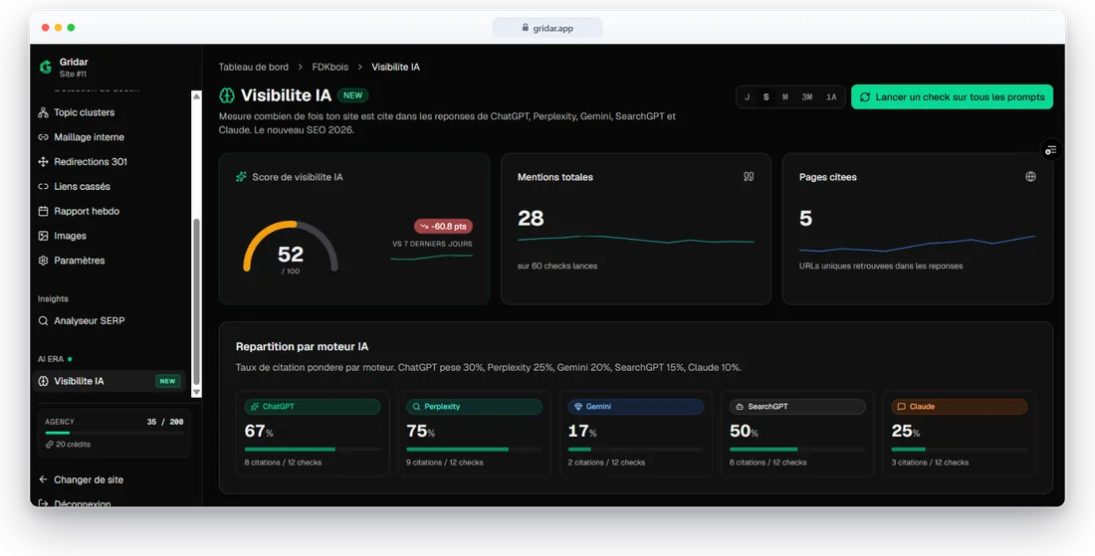Click the Gemini diamond icon in its badge
The height and width of the screenshot is (556, 1095).
tap(578, 407)
